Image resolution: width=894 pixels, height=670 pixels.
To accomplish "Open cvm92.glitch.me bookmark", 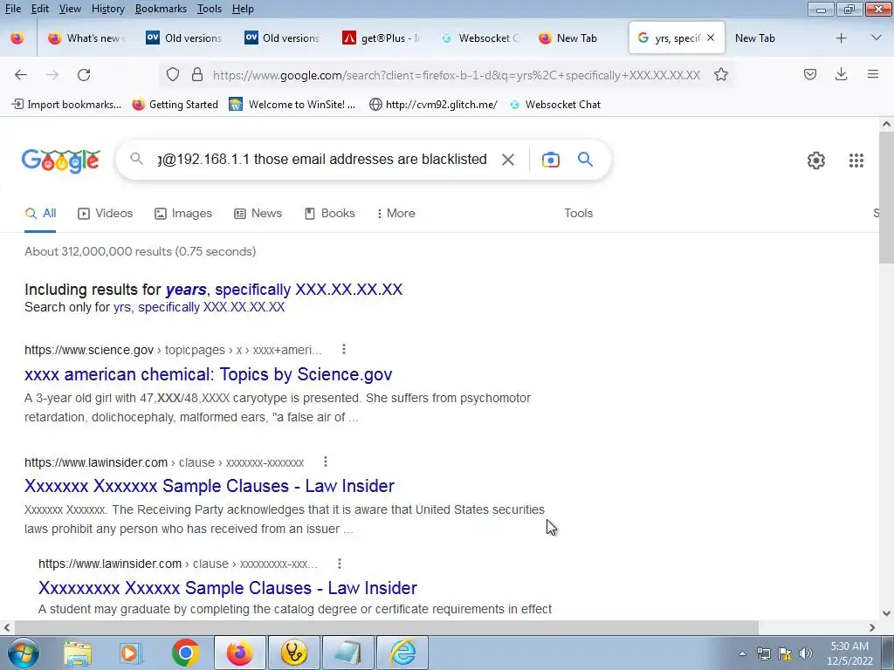I will pos(433,105).
